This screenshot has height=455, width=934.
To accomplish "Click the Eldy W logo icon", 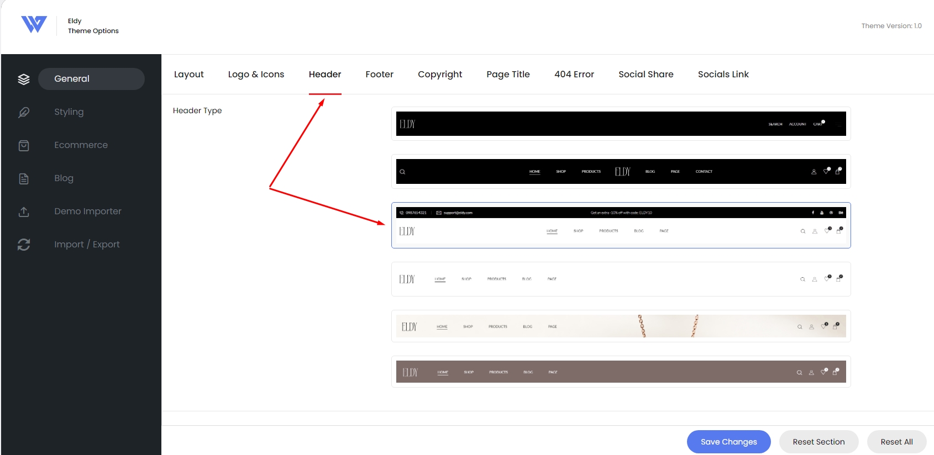I will click(x=34, y=24).
